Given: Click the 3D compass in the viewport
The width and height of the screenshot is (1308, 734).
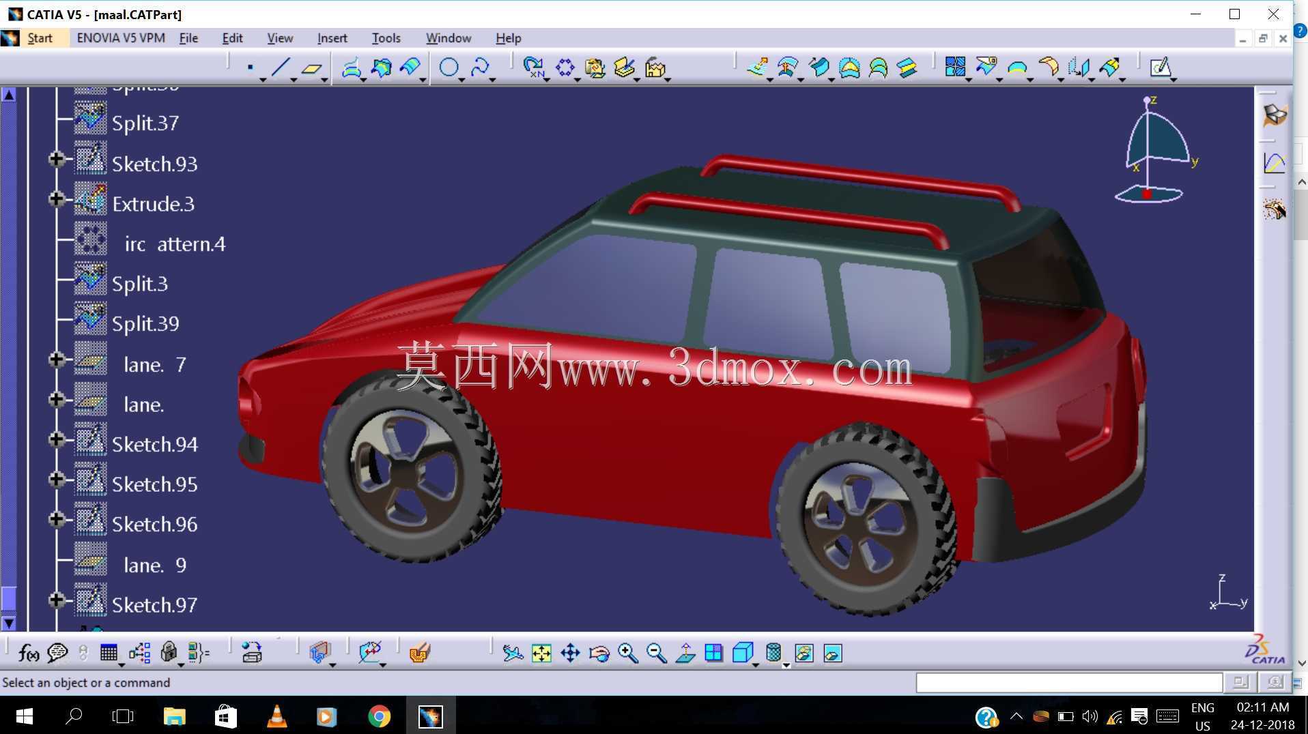Looking at the screenshot, I should click(1156, 150).
